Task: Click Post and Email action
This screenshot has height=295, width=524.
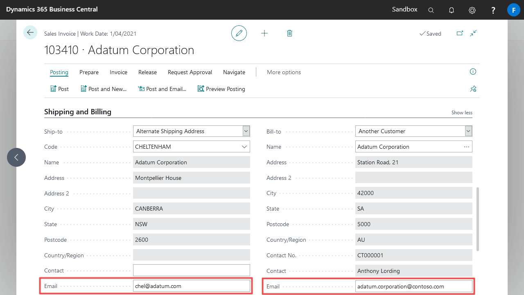Action: 162,89
